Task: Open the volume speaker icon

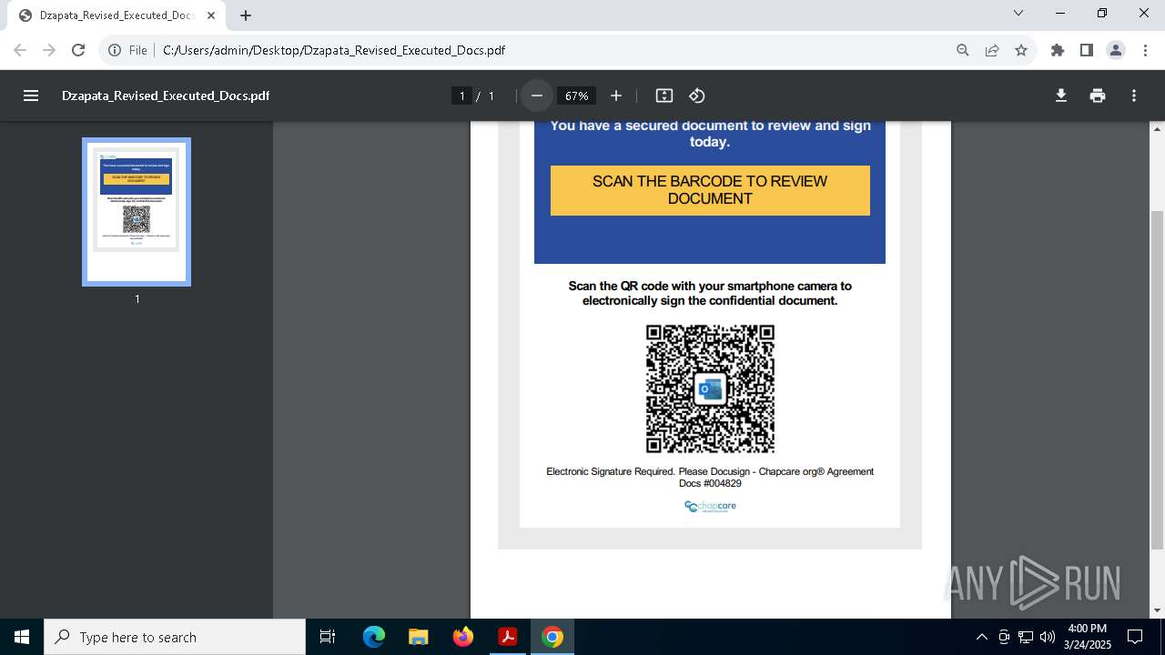Action: 1048,637
